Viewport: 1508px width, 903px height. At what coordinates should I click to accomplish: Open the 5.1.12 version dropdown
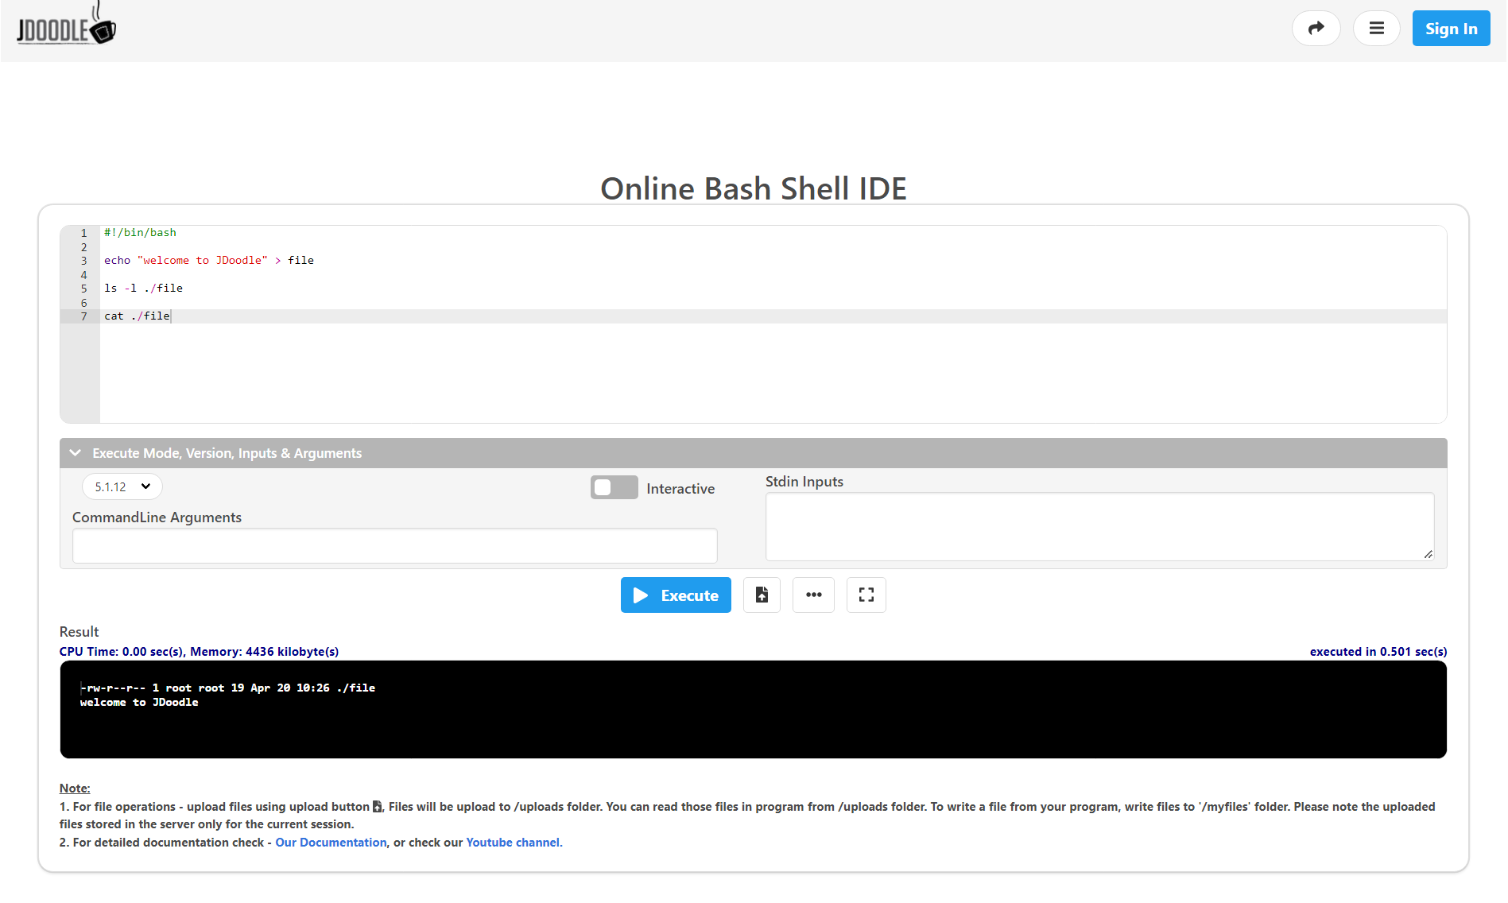pyautogui.click(x=122, y=486)
